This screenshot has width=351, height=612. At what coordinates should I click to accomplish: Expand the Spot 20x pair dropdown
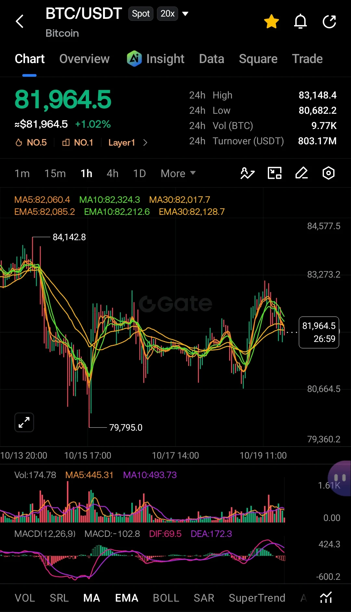pyautogui.click(x=185, y=14)
